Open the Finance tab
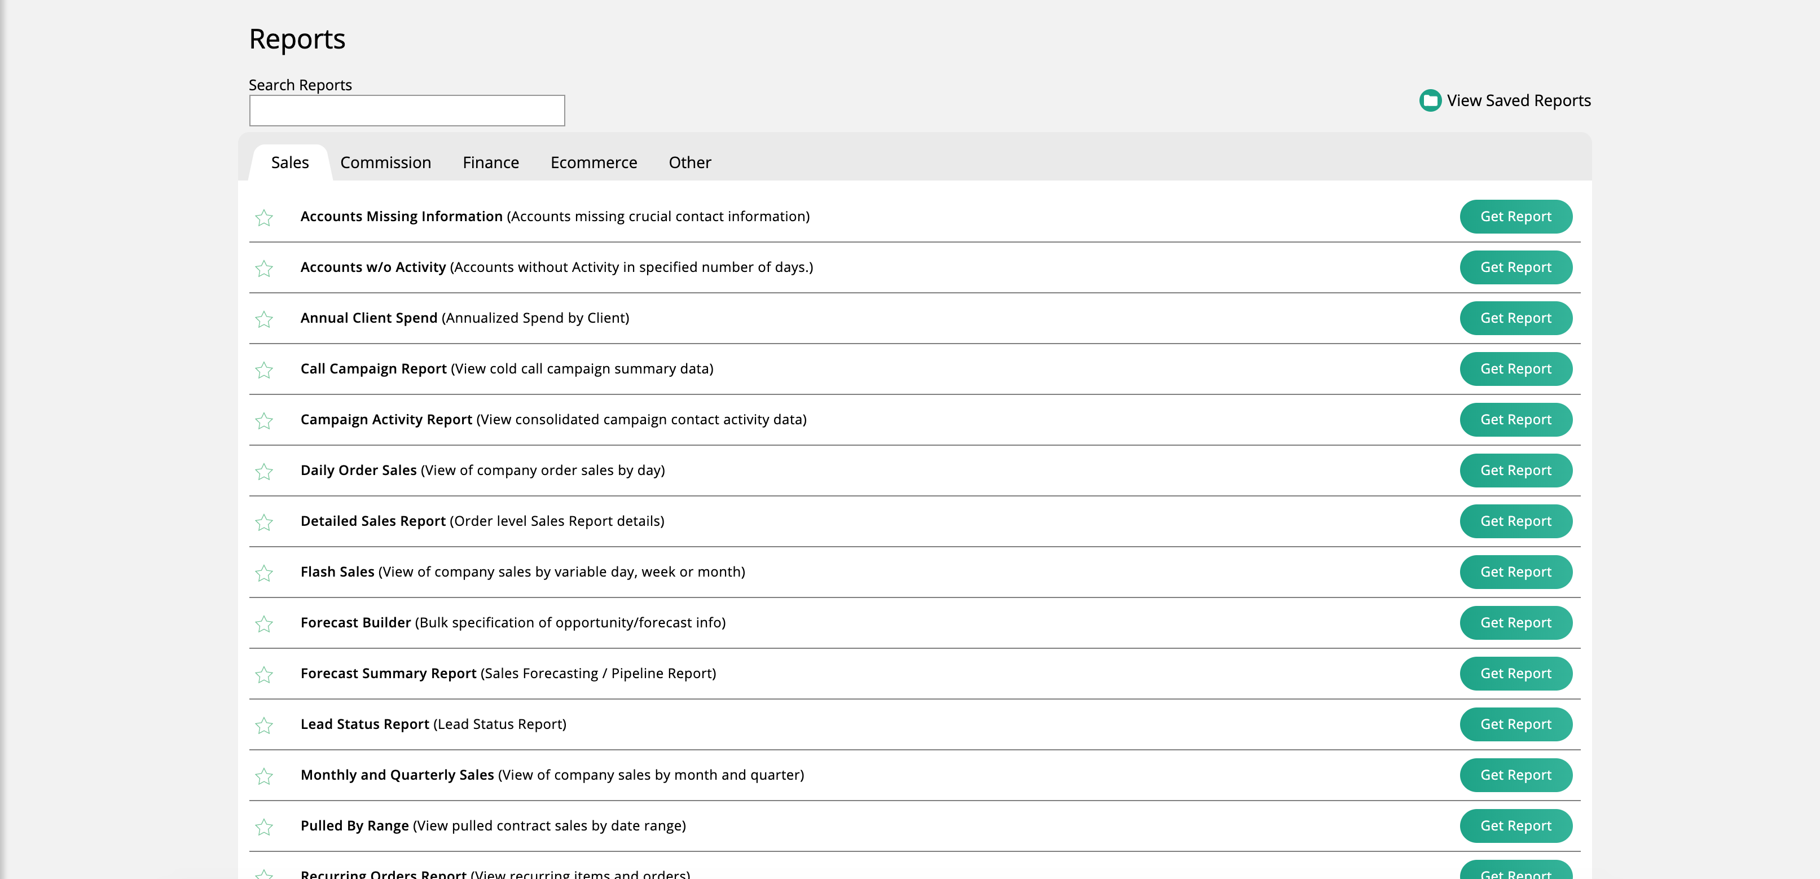The image size is (1820, 879). tap(491, 162)
